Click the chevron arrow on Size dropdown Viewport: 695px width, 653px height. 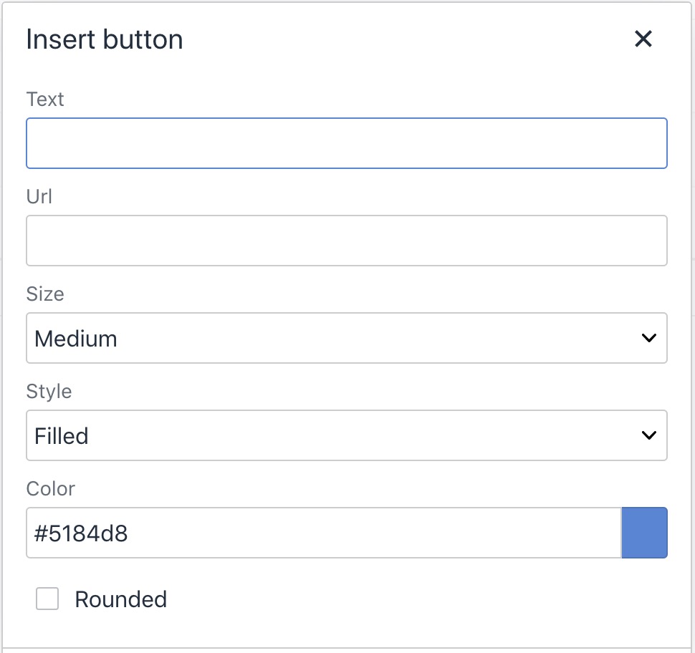tap(649, 339)
